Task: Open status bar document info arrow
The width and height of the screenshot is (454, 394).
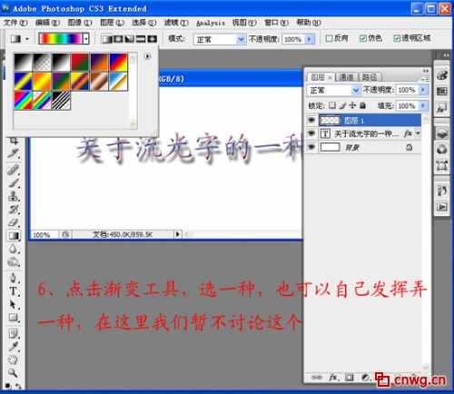Action: (x=178, y=234)
